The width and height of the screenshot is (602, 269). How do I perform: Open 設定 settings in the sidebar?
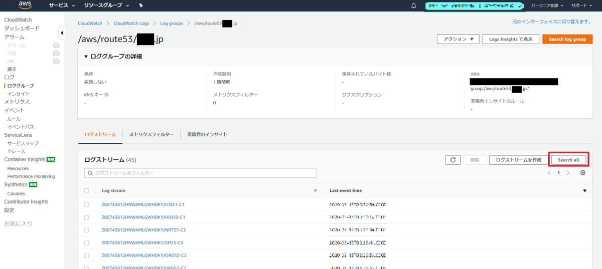pos(9,210)
